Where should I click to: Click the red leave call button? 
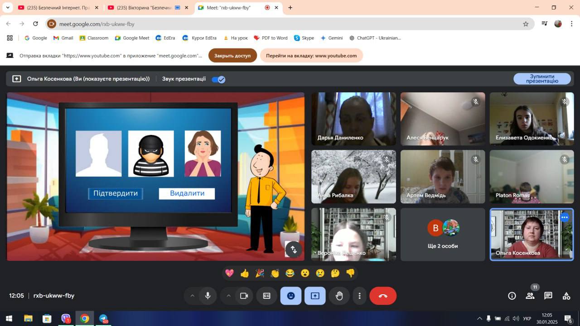(x=383, y=296)
